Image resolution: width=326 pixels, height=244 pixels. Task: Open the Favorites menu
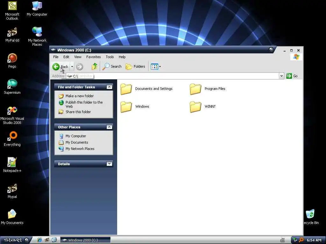(x=93, y=57)
